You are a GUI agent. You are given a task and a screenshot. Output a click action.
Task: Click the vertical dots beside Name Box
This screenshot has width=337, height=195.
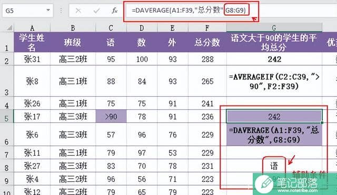[x=61, y=11]
